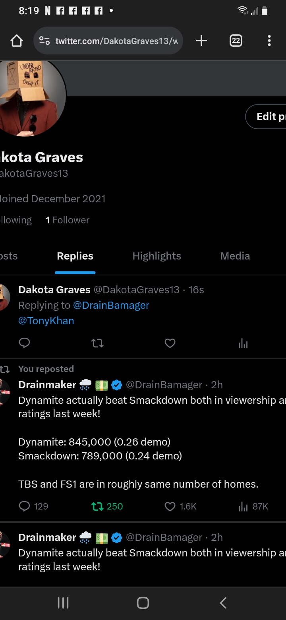The width and height of the screenshot is (286, 620).
Task: Reply to the 16s Dakota Graves post
Action: pos(25,343)
